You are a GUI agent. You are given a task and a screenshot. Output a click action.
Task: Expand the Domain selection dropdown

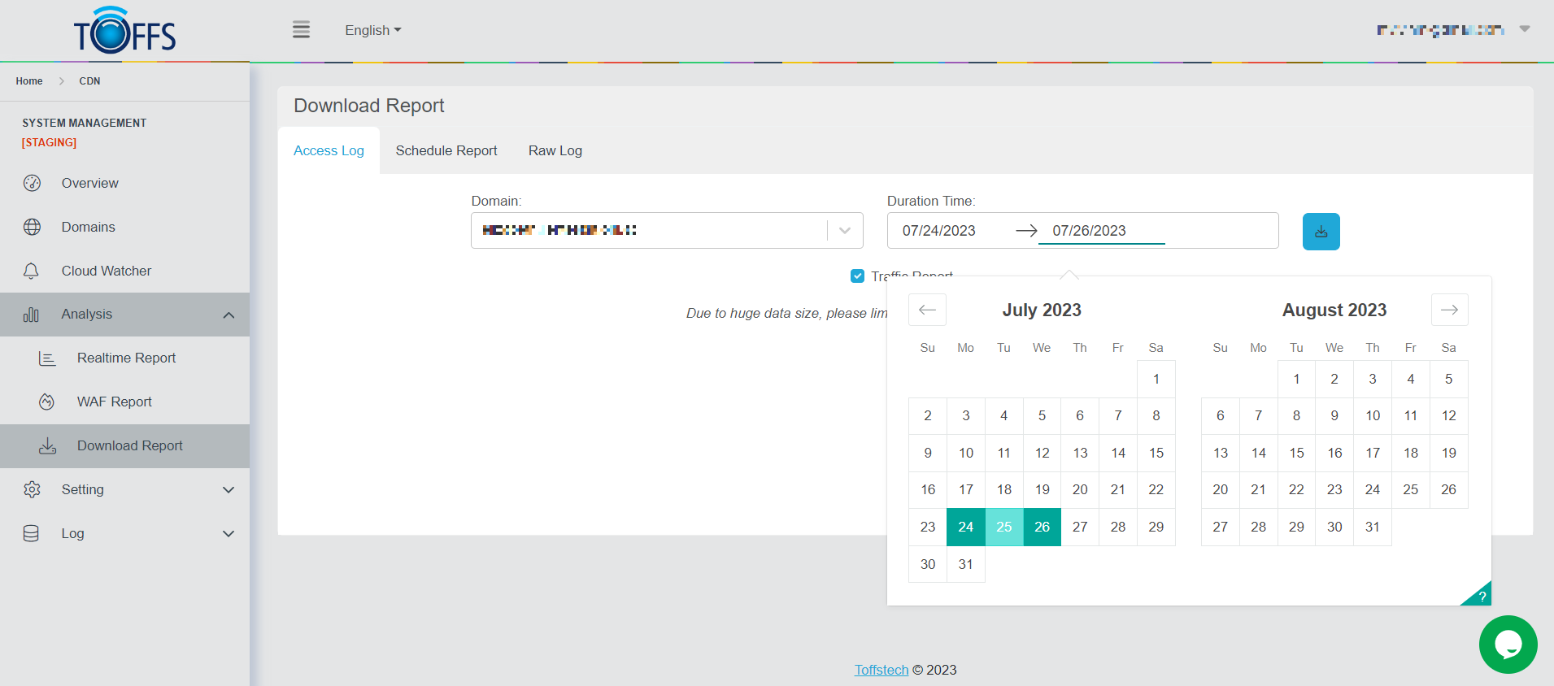coord(845,231)
